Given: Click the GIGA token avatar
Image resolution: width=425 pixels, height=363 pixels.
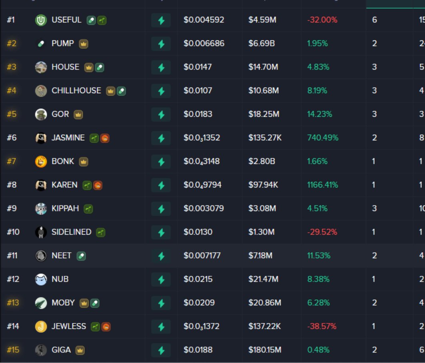Looking at the screenshot, I should pos(41,350).
